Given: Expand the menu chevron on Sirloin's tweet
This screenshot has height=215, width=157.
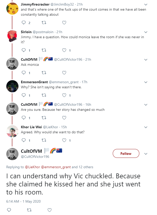Looking at the screenshot, I should click(146, 32).
